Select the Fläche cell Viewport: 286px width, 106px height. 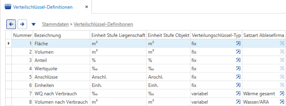tap(61, 43)
